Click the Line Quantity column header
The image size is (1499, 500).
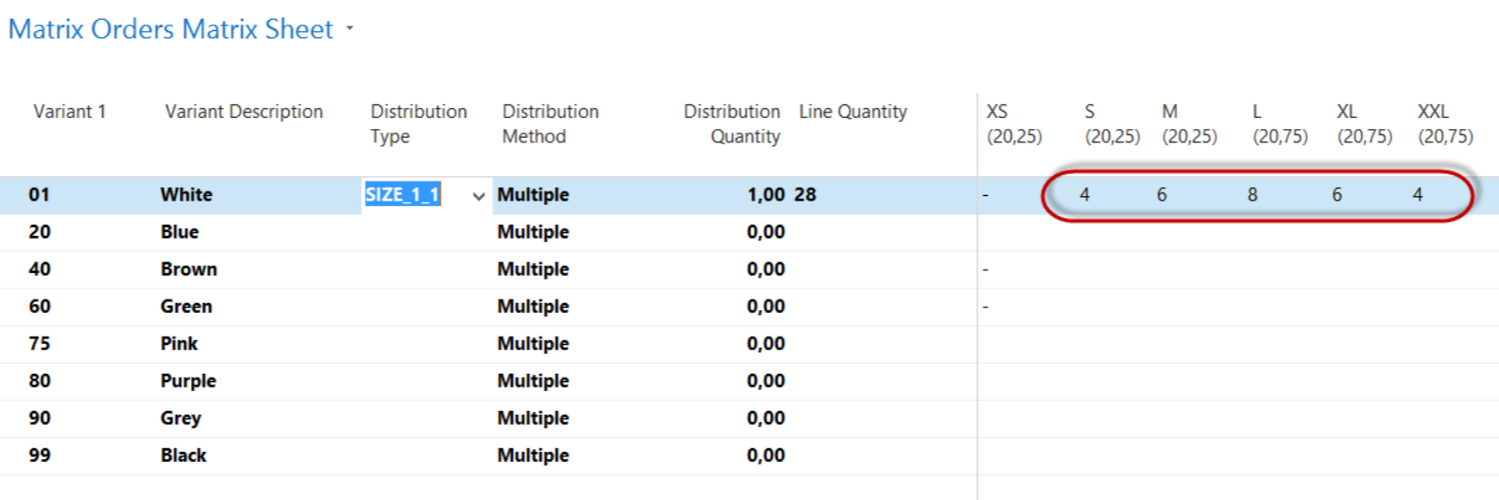853,112
